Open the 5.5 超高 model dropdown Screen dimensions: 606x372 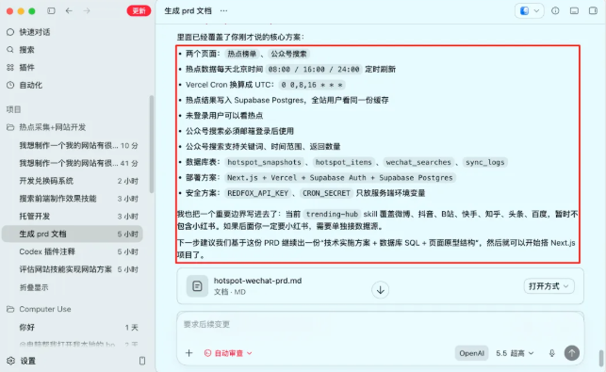[515, 353]
